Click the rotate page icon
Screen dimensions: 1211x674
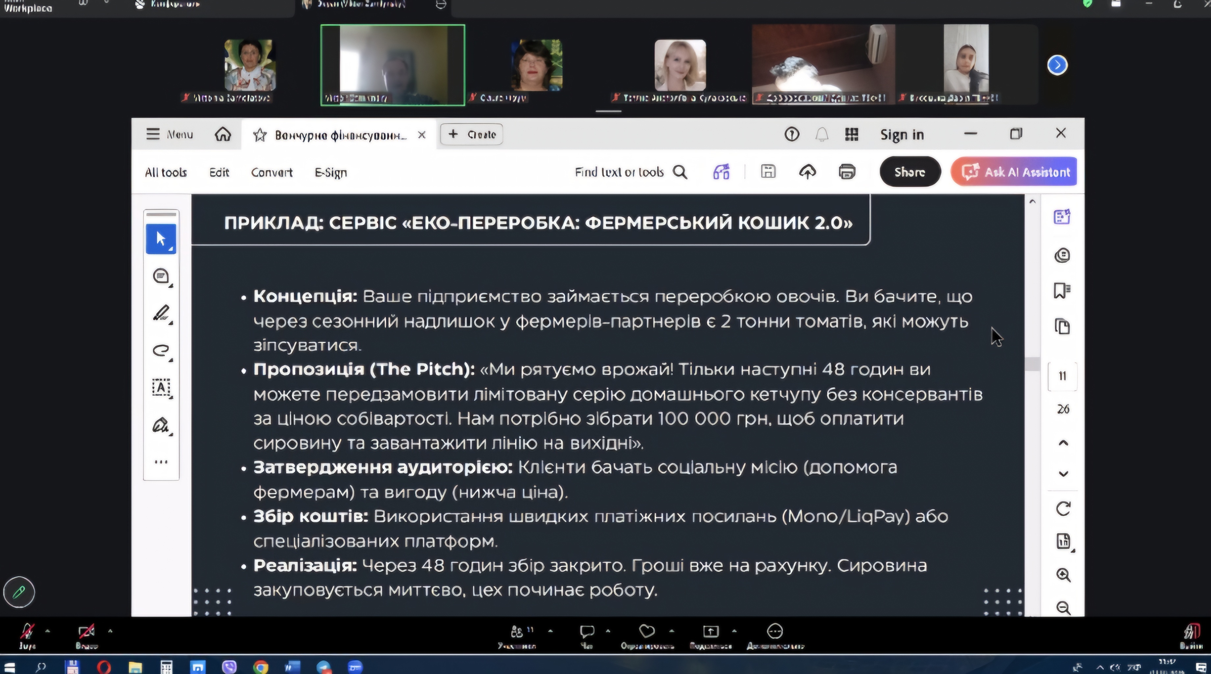1063,508
